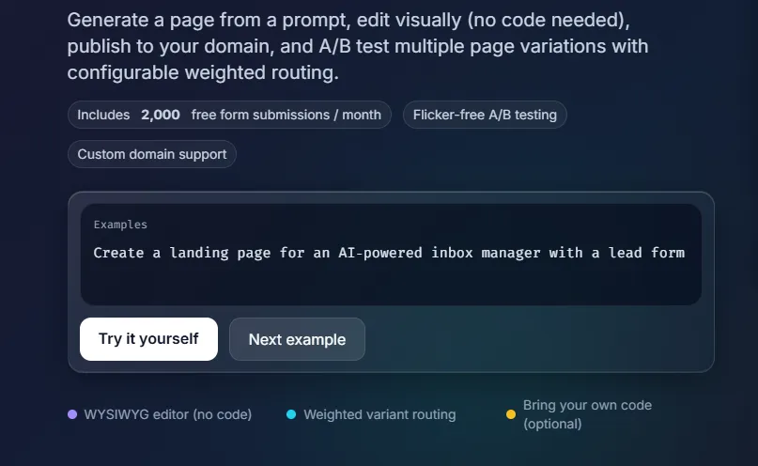Screen dimensions: 758x466
Task: Click the AI-powered inbox manager example prompt text
Action: click(389, 253)
